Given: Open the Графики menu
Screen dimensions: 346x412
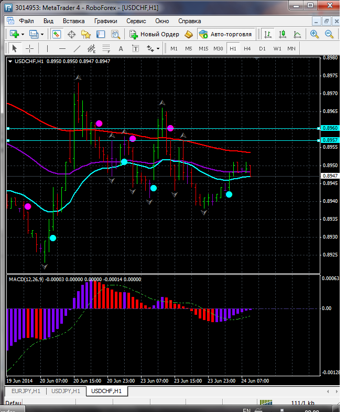Looking at the screenshot, I should click(105, 21).
